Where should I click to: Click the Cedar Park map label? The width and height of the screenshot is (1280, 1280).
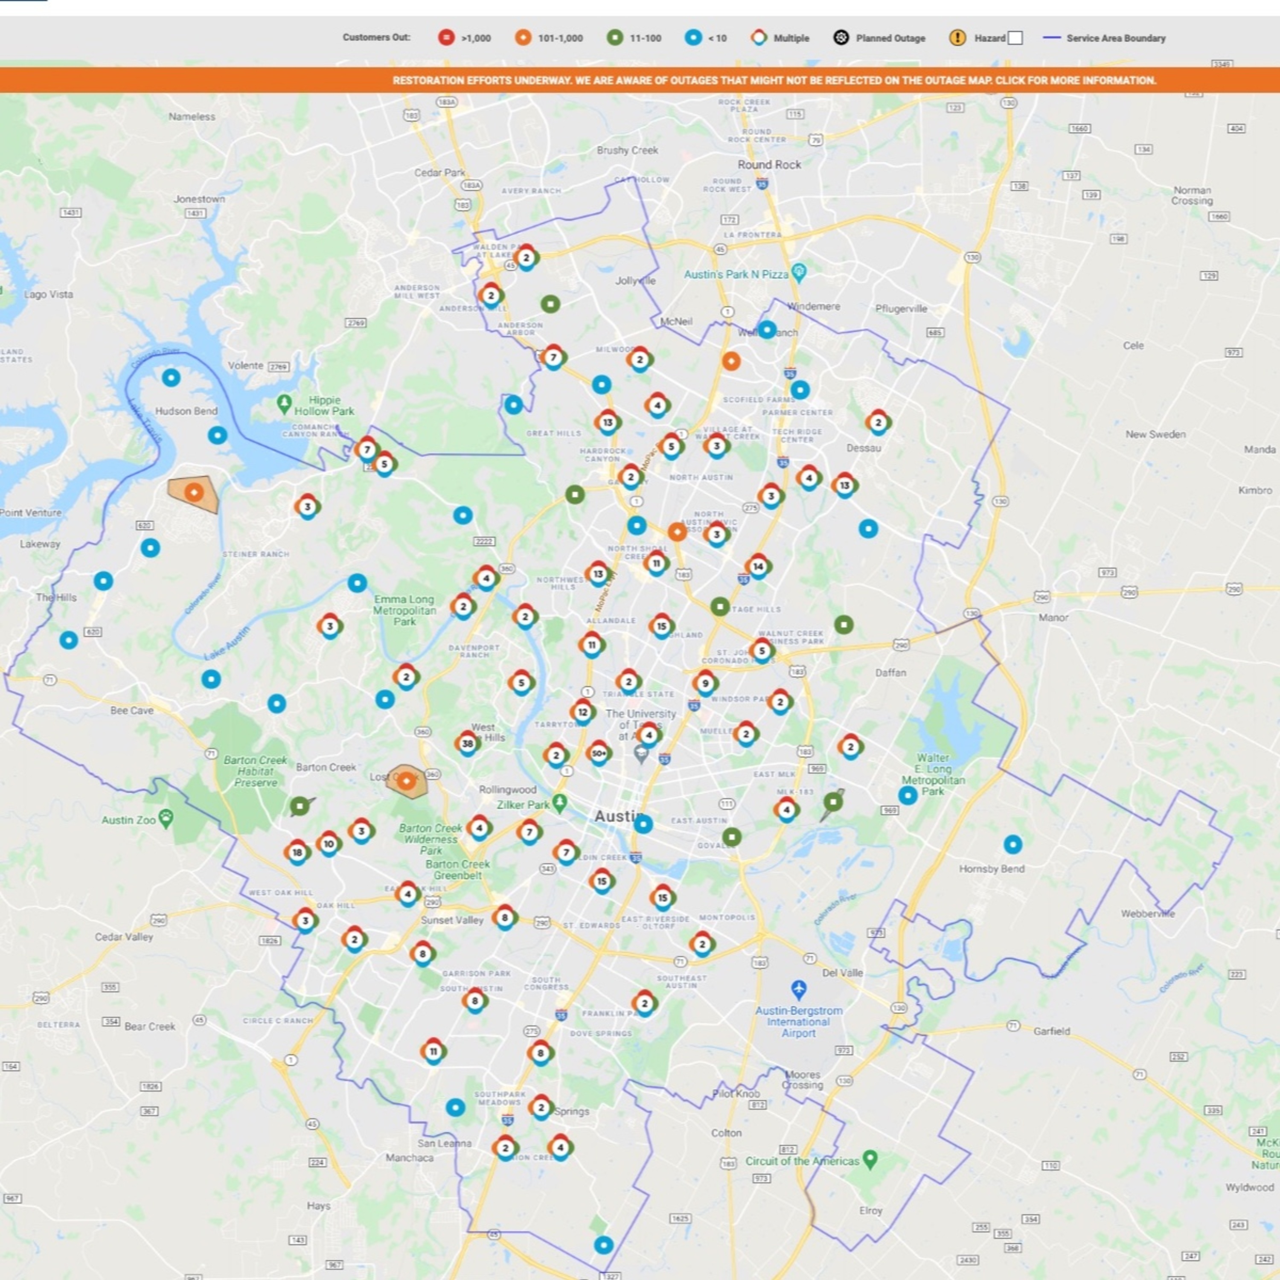click(x=440, y=172)
